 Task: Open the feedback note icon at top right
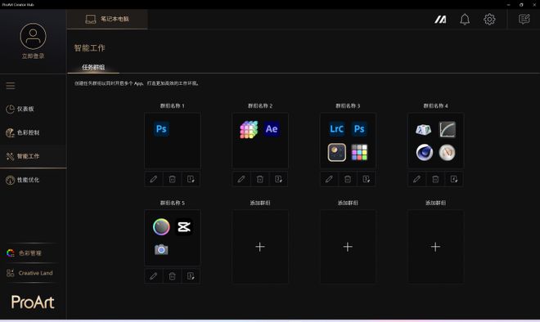coord(524,20)
